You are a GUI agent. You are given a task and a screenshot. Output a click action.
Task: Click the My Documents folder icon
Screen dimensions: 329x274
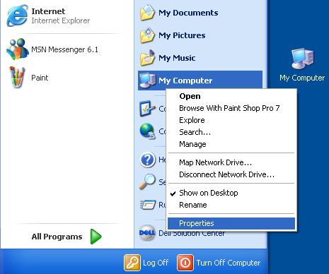click(x=148, y=13)
